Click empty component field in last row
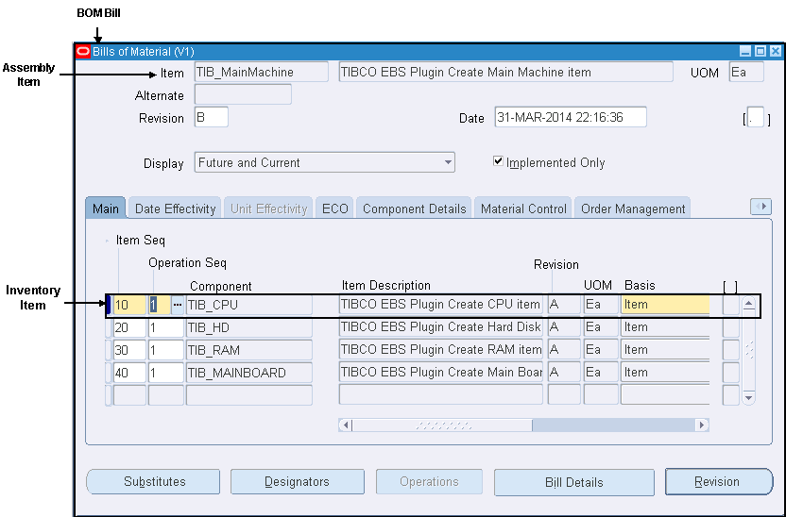 (248, 395)
